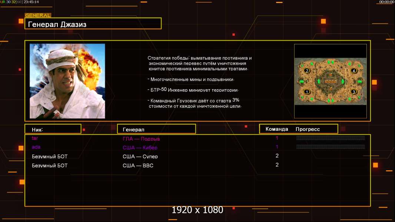Screen dimensions: 395x222
Task: Click team number 1 in ada's row
Action: tap(277, 147)
